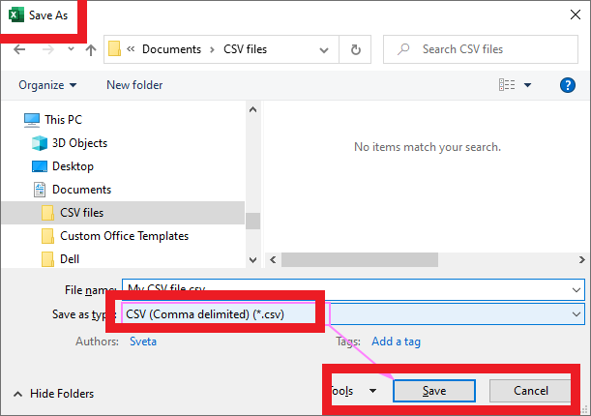591x416 pixels.
Task: Click the Back navigation arrow
Action: 20,49
